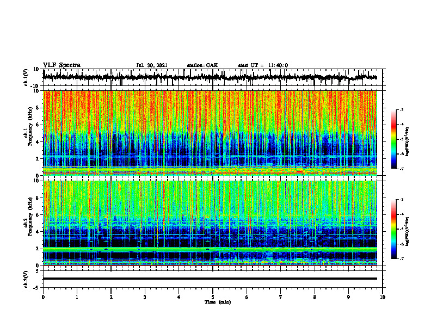This screenshot has width=431, height=333.
Task: Click the -10 tick on ch.1(V) axis
Action: pyautogui.click(x=35, y=86)
